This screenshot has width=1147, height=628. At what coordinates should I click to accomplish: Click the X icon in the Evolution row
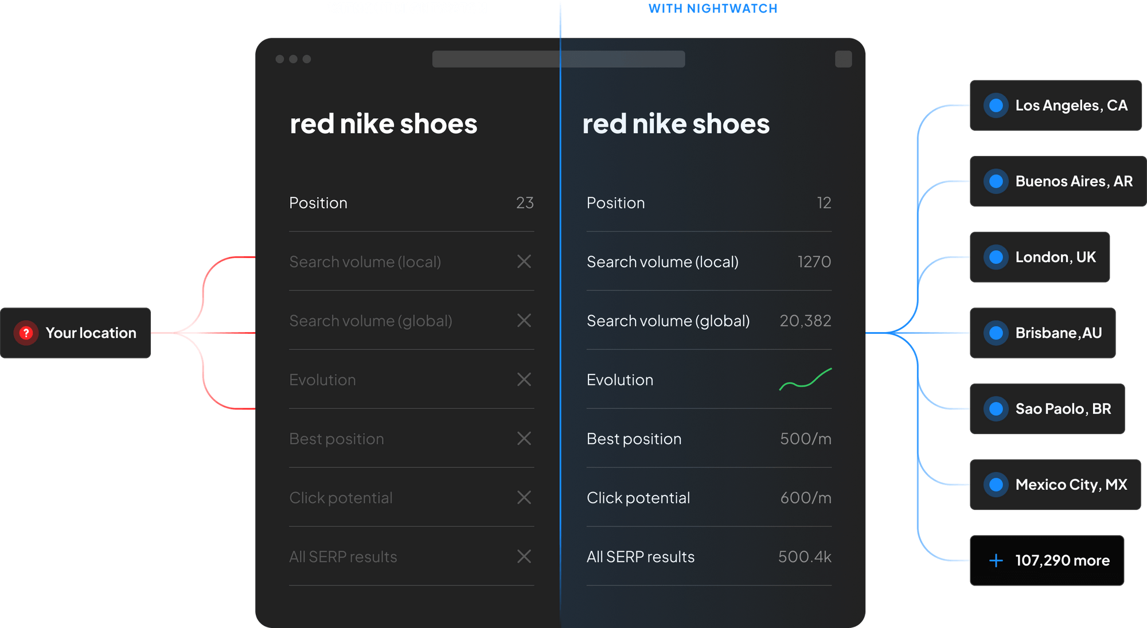524,380
